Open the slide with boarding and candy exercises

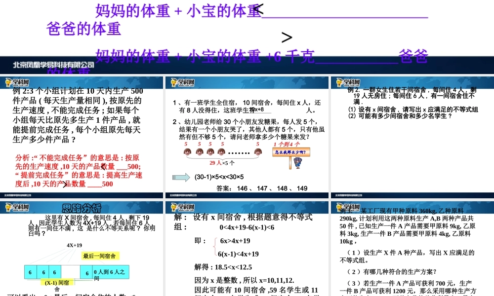(x=247, y=137)
